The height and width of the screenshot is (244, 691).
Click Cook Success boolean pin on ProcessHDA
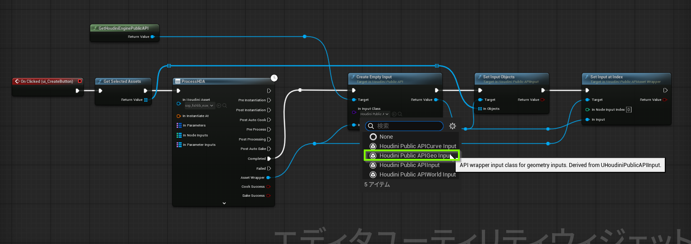click(x=269, y=186)
